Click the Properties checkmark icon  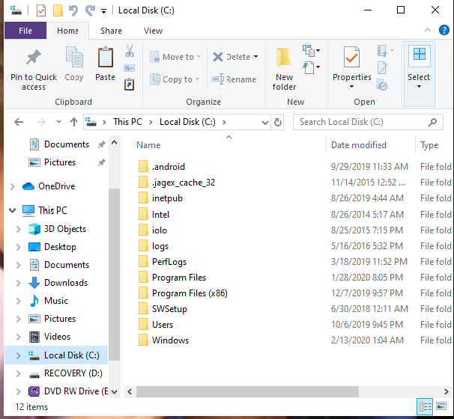click(x=352, y=58)
